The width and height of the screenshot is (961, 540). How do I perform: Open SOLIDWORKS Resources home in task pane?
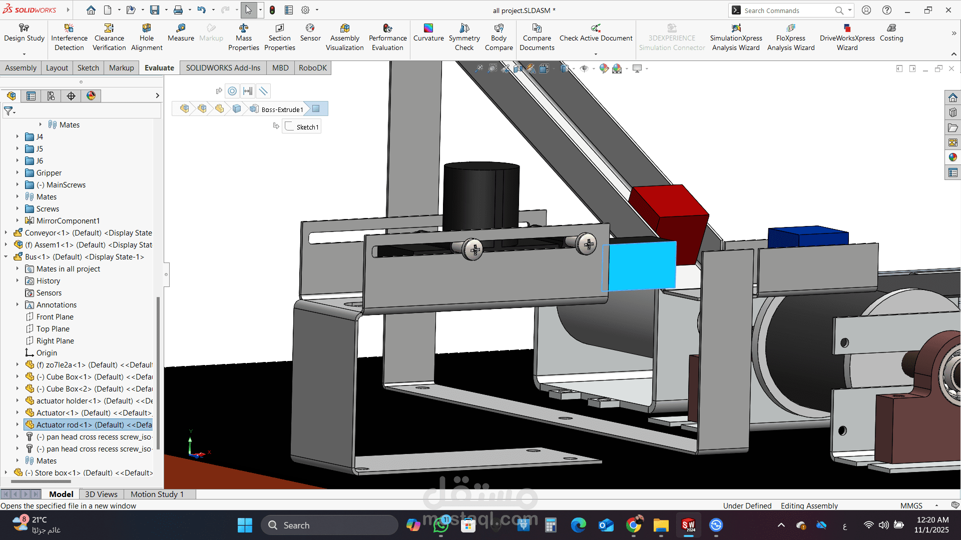(952, 97)
